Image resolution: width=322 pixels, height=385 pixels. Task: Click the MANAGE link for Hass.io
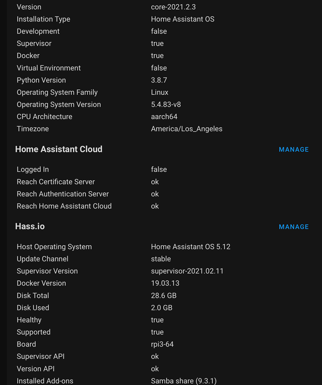coord(294,227)
